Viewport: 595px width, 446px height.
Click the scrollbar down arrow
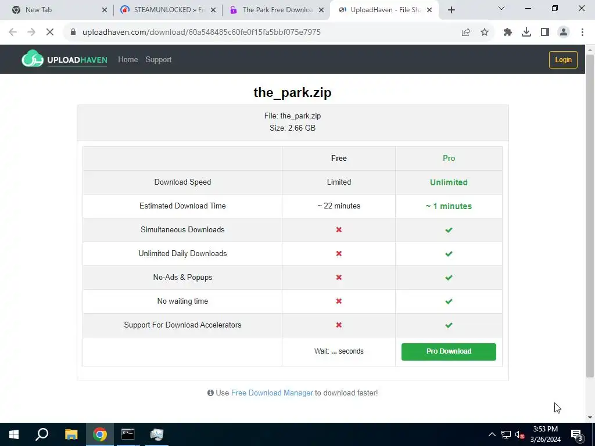590,418
